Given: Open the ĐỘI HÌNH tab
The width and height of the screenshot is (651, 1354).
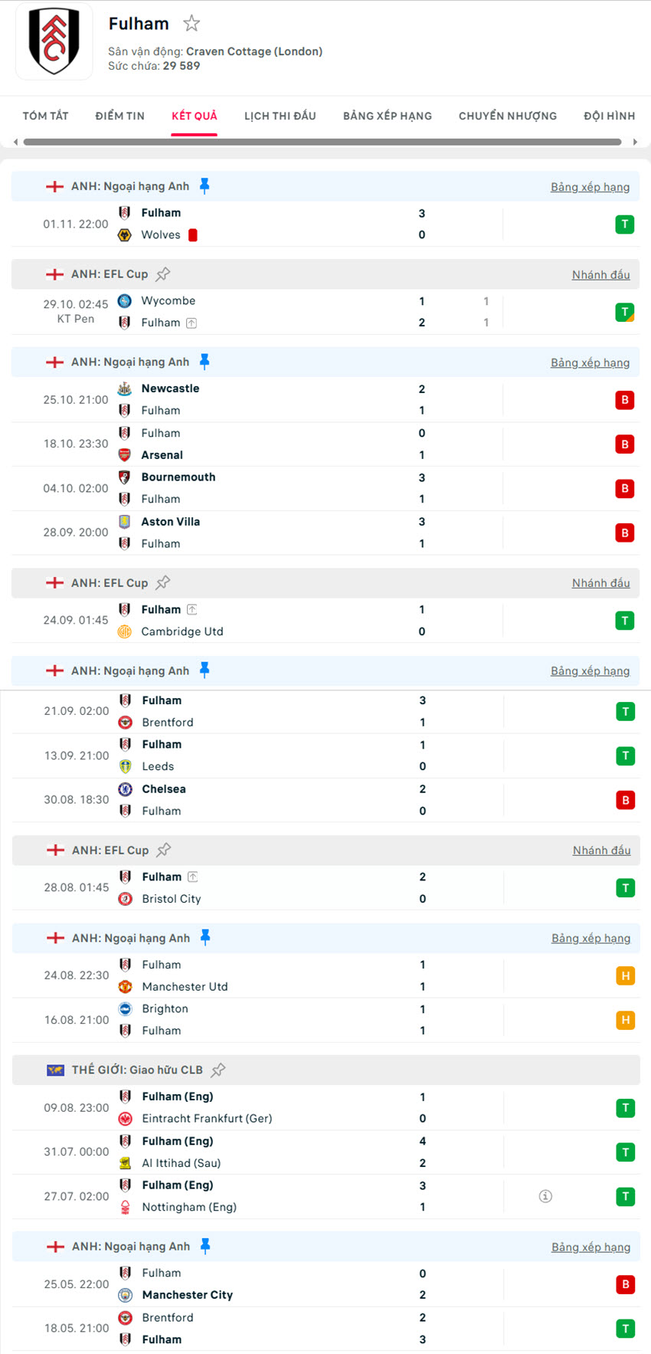Looking at the screenshot, I should click(x=608, y=116).
